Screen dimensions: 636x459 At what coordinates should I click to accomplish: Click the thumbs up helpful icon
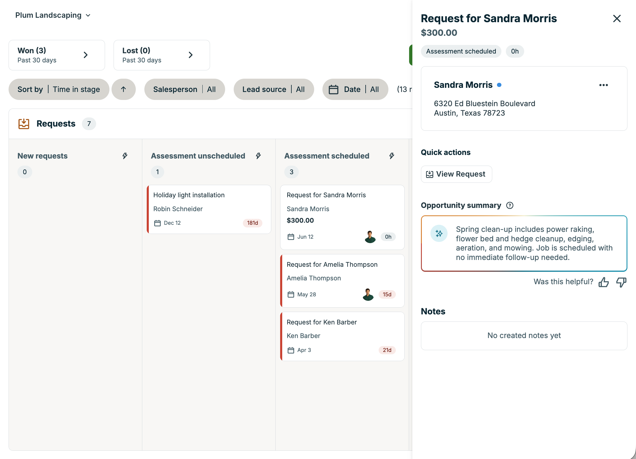(x=603, y=282)
